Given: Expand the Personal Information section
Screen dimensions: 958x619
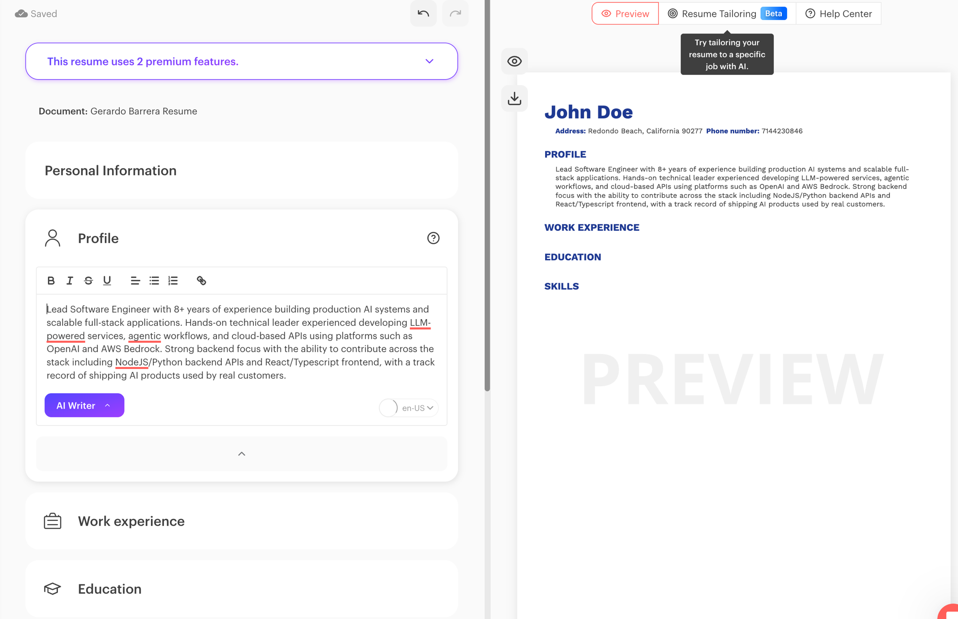Looking at the screenshot, I should (241, 171).
